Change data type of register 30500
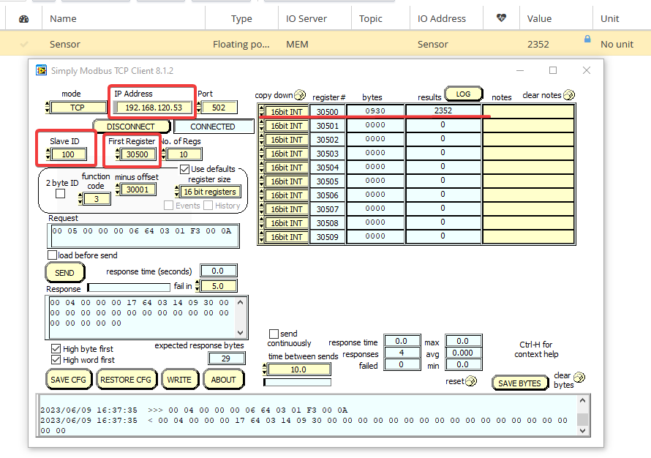 coord(287,112)
